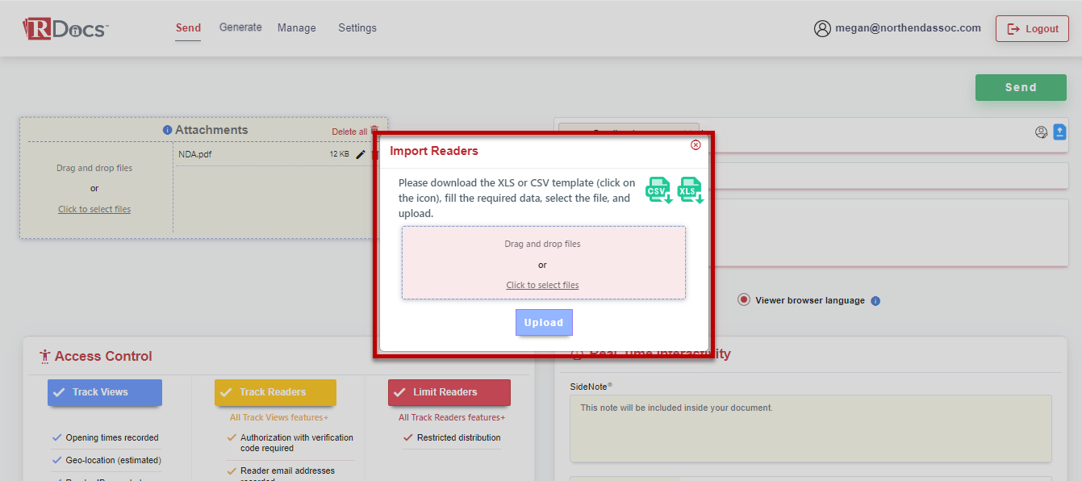The height and width of the screenshot is (481, 1082).
Task: Select the Viewer browser language radio button
Action: (743, 299)
